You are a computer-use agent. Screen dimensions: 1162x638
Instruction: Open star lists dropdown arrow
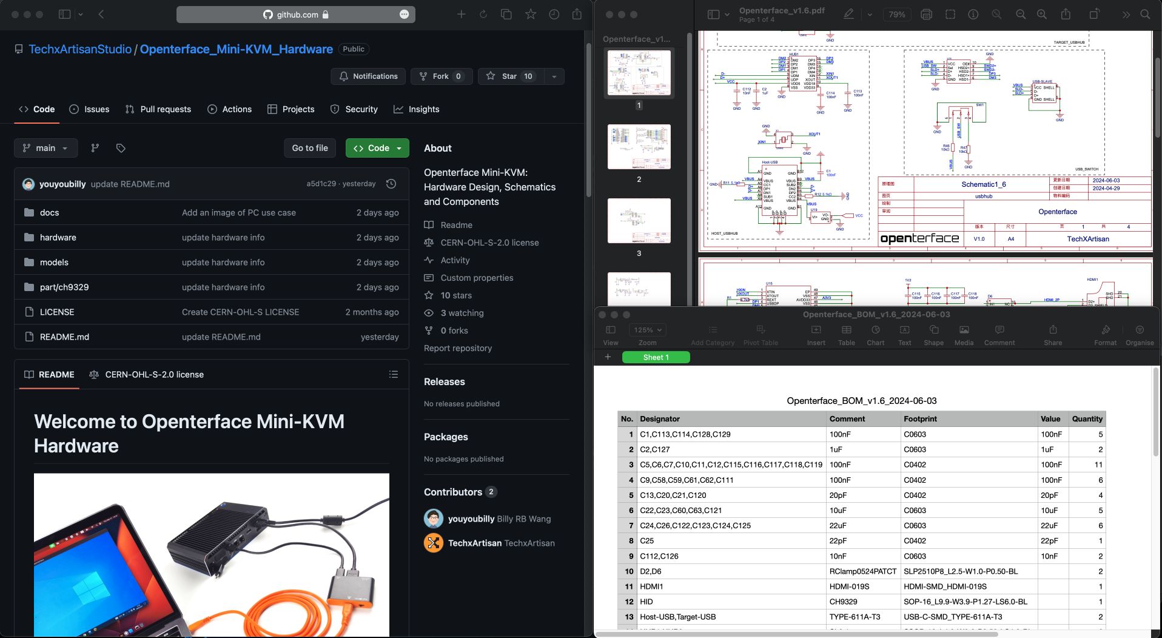tap(554, 76)
